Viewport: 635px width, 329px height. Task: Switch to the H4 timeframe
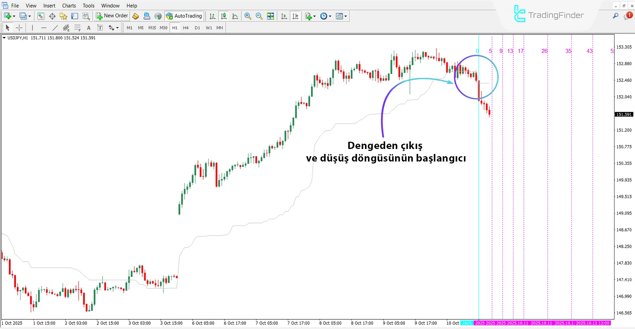[x=186, y=28]
